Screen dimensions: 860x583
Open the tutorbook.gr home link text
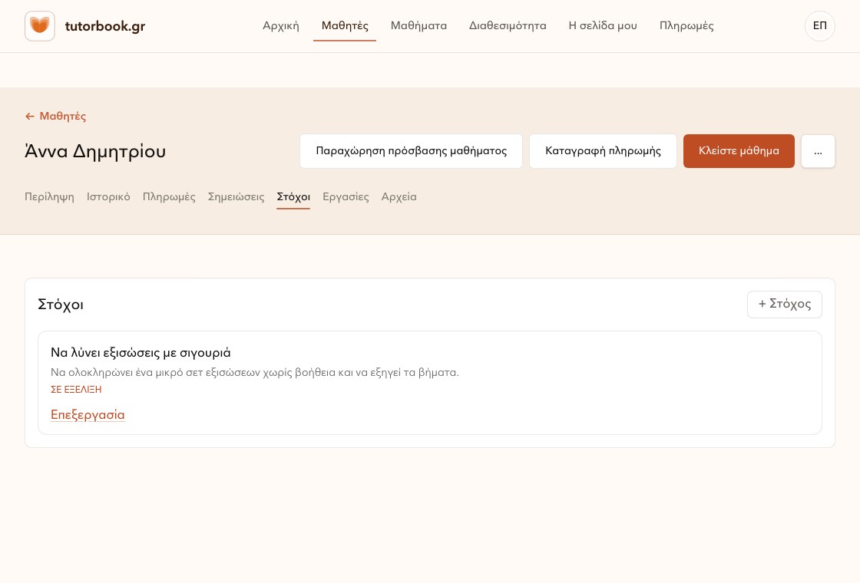[104, 26]
